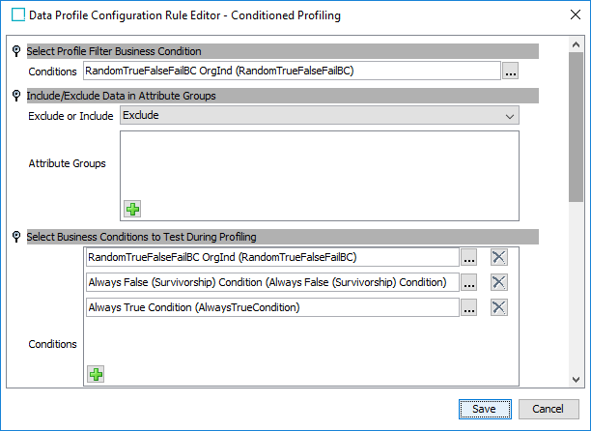The width and height of the screenshot is (591, 431).
Task: Click the RandomTrueFalseFailBC test condition field
Action: (x=272, y=257)
